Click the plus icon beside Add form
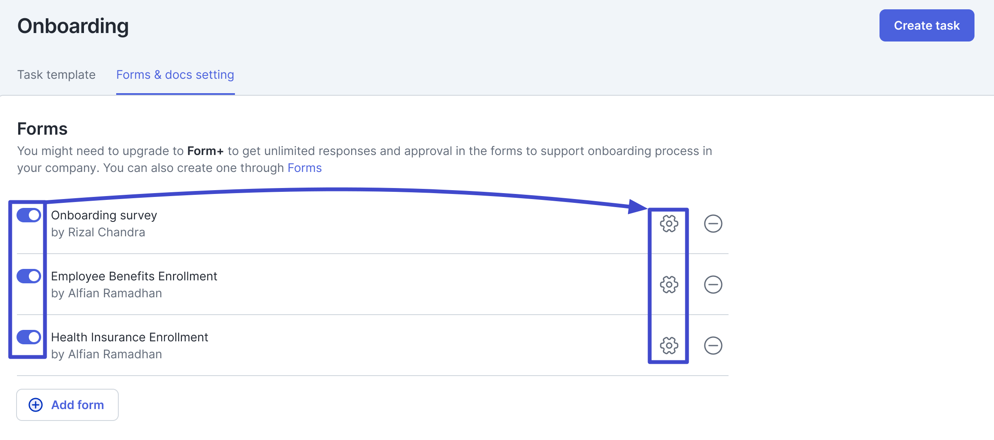Image resolution: width=994 pixels, height=440 pixels. (x=36, y=405)
